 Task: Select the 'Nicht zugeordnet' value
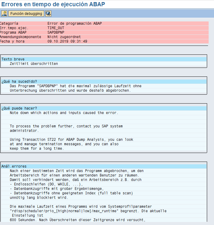64,37
